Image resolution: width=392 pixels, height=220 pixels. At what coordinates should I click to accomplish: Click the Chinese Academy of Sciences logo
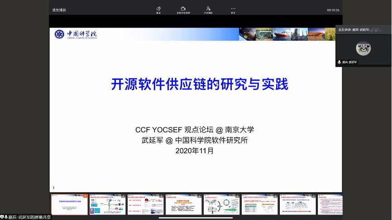click(x=76, y=34)
